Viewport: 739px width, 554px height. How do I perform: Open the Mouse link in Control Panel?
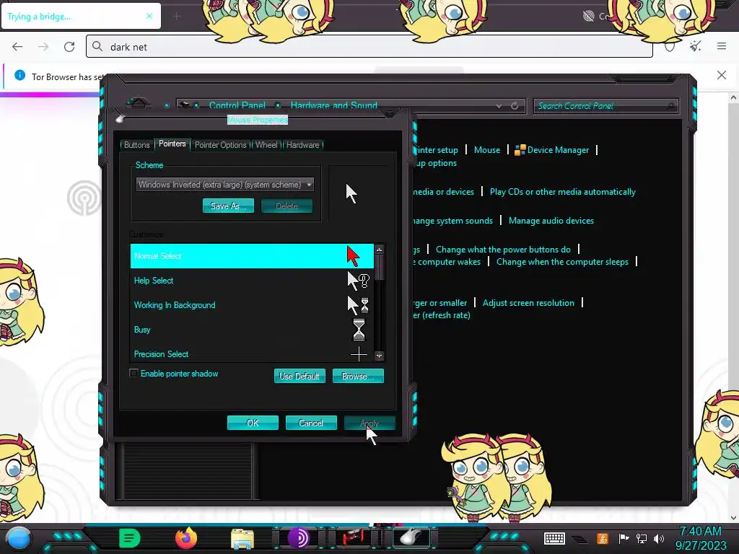pos(487,150)
